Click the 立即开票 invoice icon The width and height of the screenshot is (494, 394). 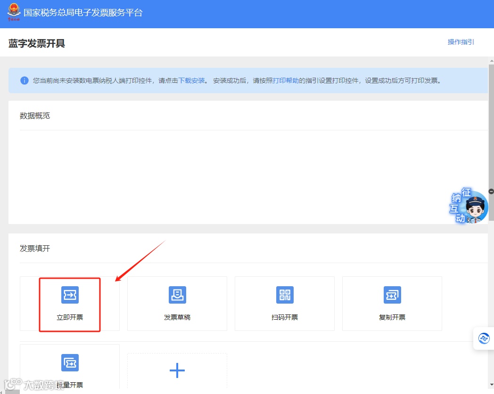[x=70, y=295]
